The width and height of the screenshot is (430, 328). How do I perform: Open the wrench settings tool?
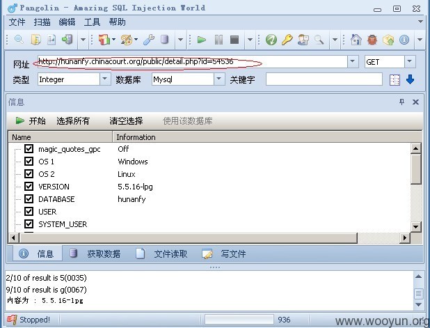(x=149, y=40)
